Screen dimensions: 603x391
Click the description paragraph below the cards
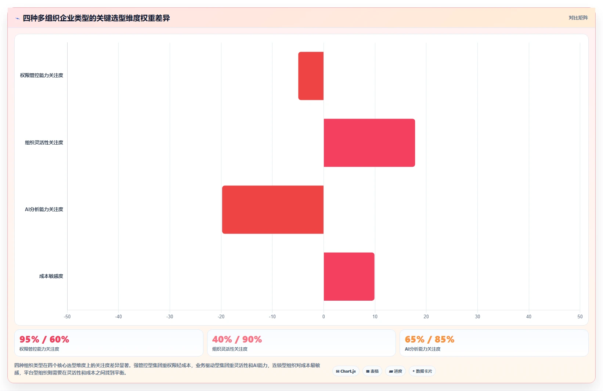tap(167, 369)
